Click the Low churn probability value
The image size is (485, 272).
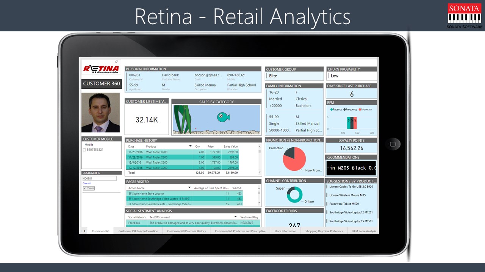[335, 76]
